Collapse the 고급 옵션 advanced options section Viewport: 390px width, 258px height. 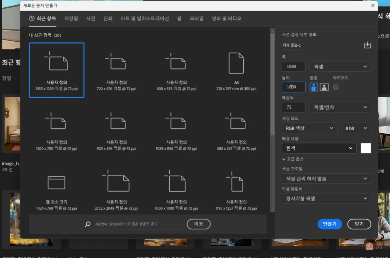tap(293, 159)
